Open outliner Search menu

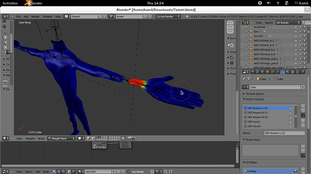coord(269,22)
